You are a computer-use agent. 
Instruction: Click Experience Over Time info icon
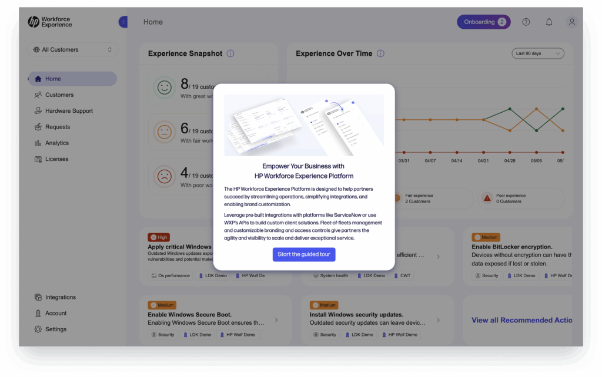(x=380, y=53)
